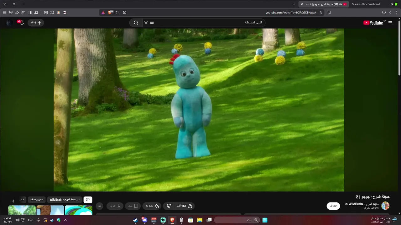
Task: Open the brown character suggested video thumbnail
Action: pyautogui.click(x=50, y=210)
